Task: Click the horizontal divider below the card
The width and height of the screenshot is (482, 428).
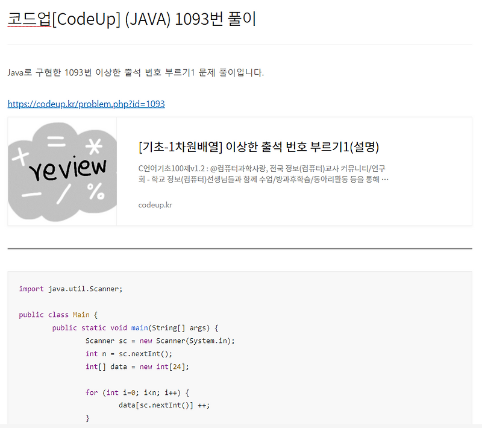Action: click(x=240, y=247)
